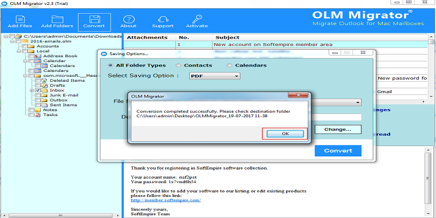436x218 pixels.
Task: Collapse the com.microsoft.__Mess folder node
Action: (25, 76)
